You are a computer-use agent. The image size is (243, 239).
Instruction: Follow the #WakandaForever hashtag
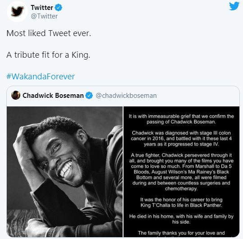[x=41, y=76]
